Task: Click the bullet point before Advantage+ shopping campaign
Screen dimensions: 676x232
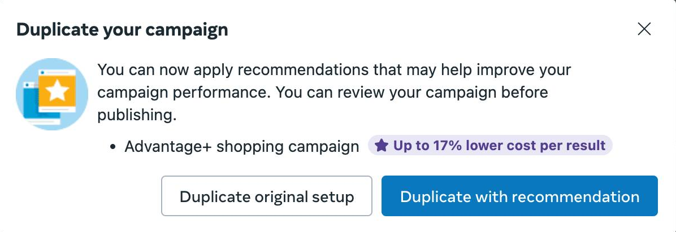Action: tap(113, 147)
